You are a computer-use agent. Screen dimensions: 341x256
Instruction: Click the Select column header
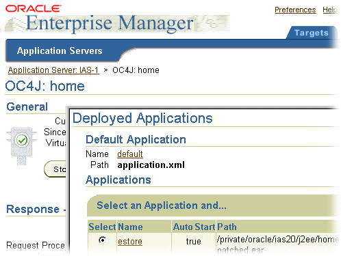(102, 227)
